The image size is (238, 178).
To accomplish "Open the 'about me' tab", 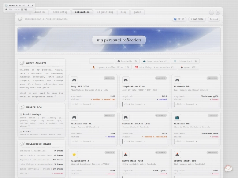I will coord(40,12).
